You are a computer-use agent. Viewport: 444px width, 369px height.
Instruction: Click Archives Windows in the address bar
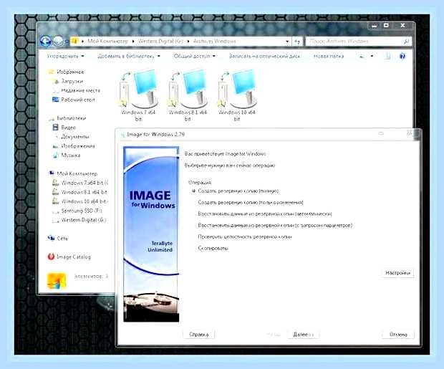(215, 42)
